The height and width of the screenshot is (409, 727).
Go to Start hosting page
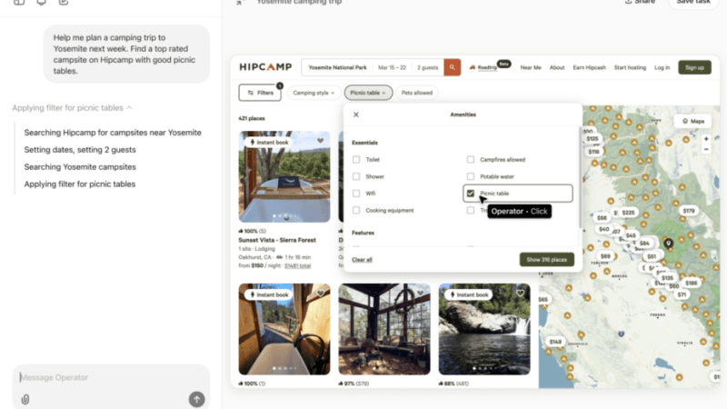click(x=630, y=67)
